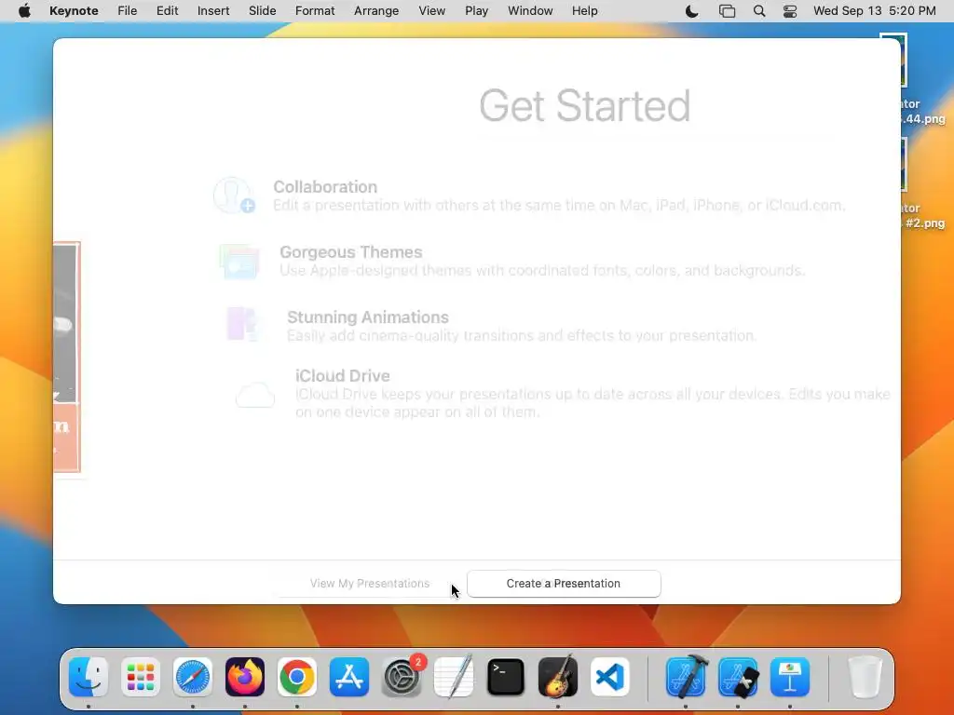Open the Arrange menu
This screenshot has height=715, width=954.
pos(376,11)
